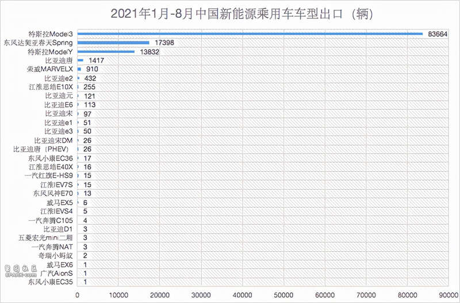The image size is (460, 303).
Task: Select the "东风小康EC36" label
Action: pyautogui.click(x=51, y=158)
